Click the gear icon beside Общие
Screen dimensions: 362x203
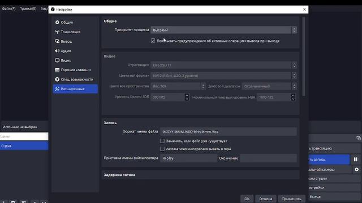(x=57, y=23)
